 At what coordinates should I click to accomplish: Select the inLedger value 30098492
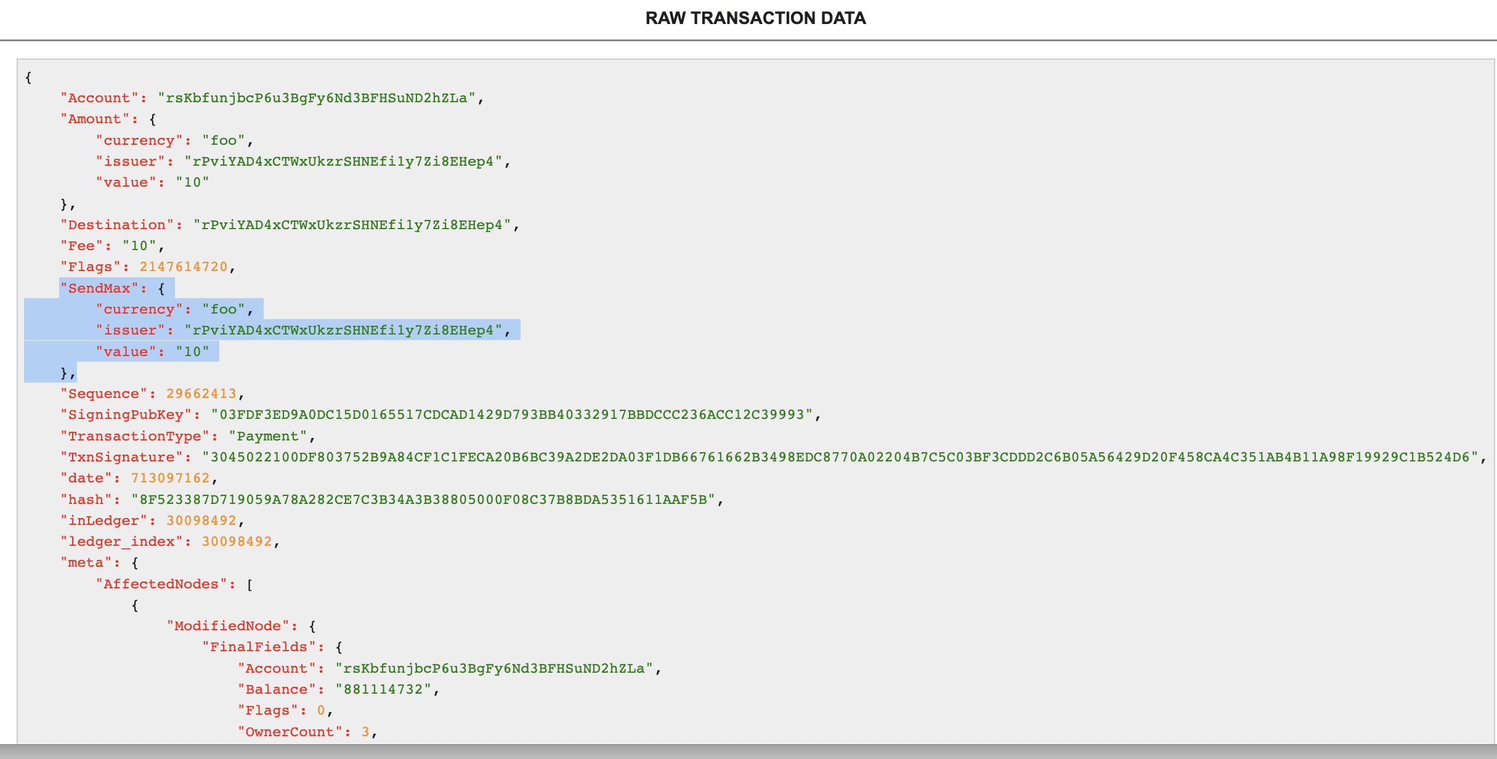click(203, 520)
